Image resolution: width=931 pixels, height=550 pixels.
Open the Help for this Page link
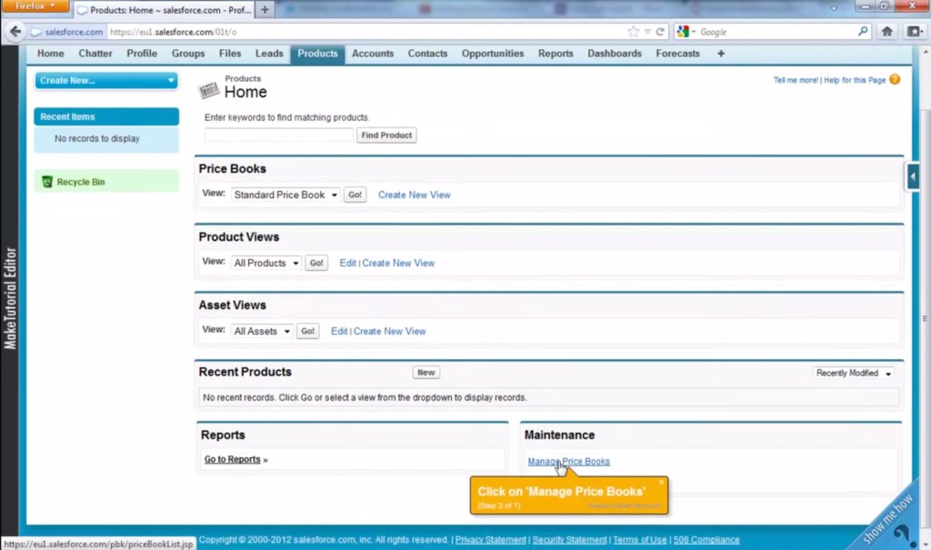(x=855, y=80)
